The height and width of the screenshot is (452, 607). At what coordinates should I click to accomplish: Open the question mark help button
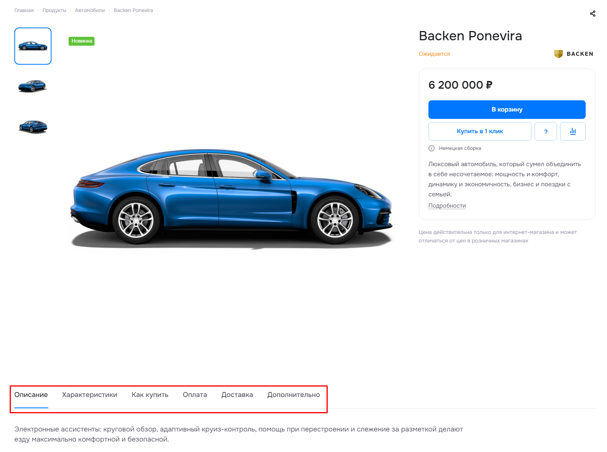point(545,131)
